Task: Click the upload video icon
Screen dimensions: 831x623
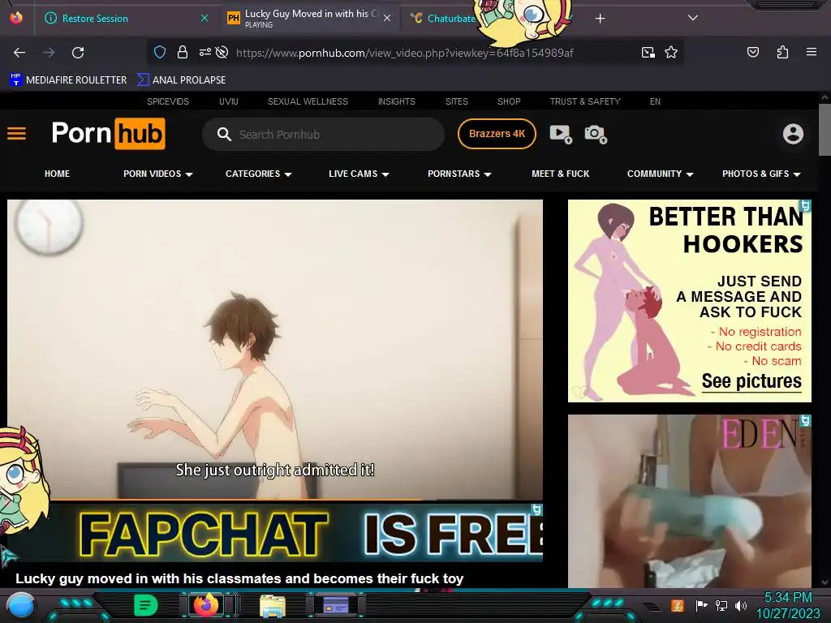Action: click(x=561, y=134)
